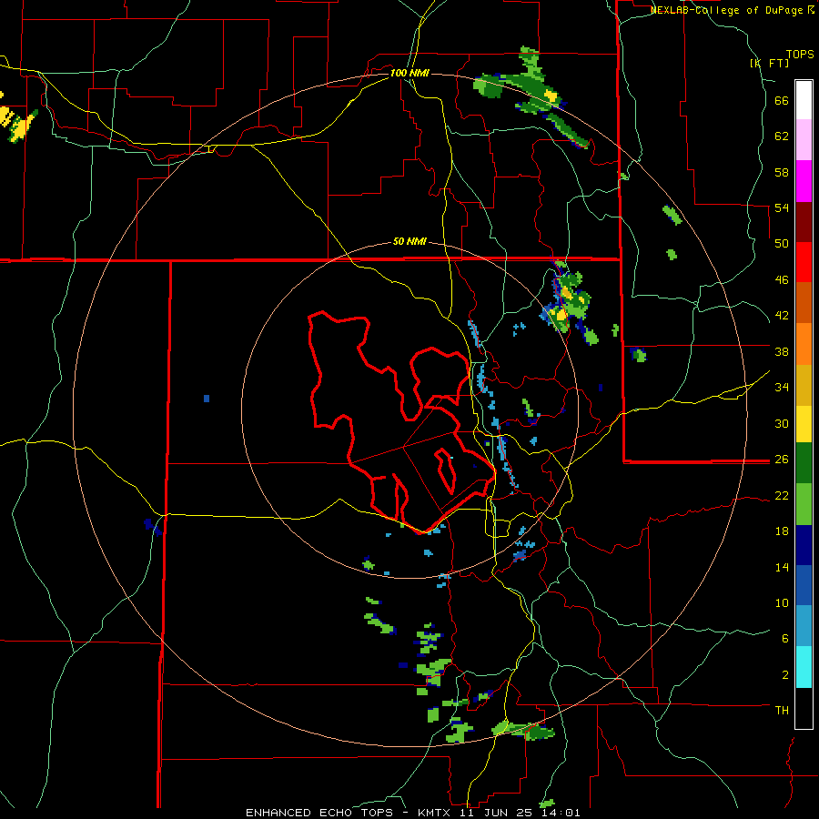Viewport: 819px width, 819px height.
Task: Click the 46 value on the legend
Action: 782,280
